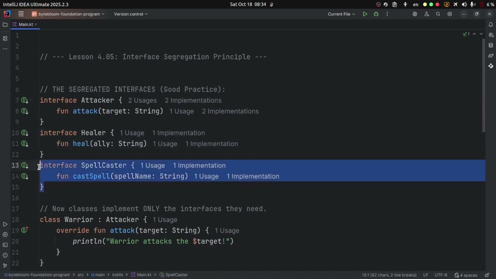The width and height of the screenshot is (496, 279).
Task: Open '2 Implementations' hint on Attacker interface line
Action: [193, 100]
